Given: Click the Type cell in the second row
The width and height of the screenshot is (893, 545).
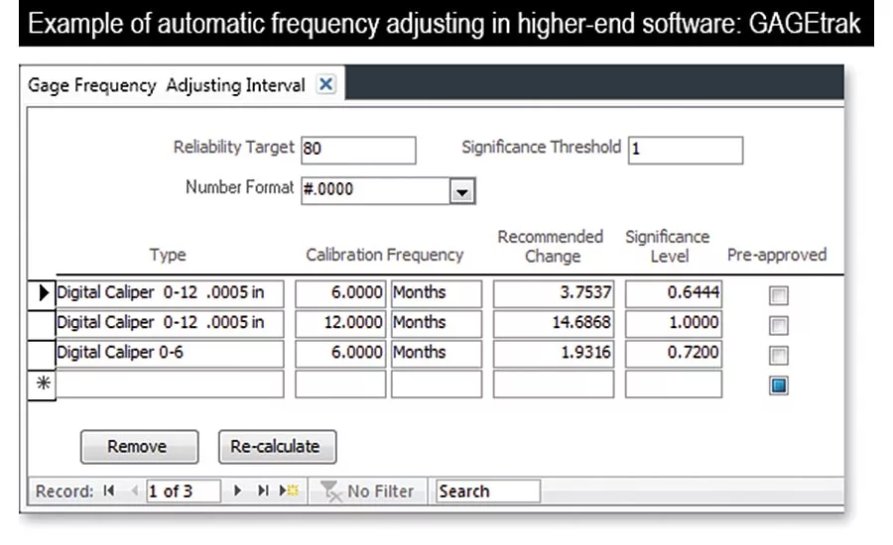Looking at the screenshot, I should [170, 324].
